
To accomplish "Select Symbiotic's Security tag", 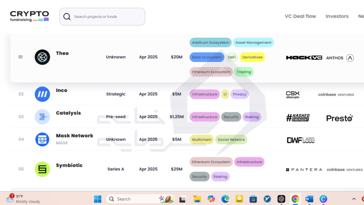I will coord(199,177).
